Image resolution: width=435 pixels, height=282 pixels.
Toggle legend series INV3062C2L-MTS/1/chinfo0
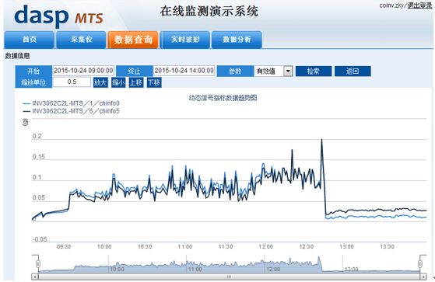72,103
